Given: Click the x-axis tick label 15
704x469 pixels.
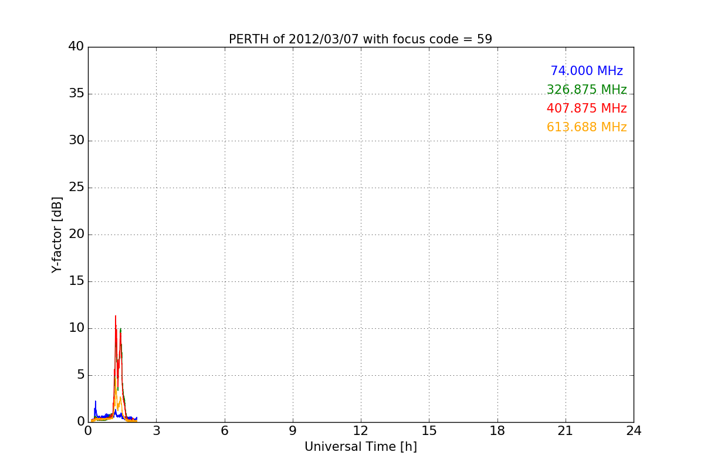Looking at the screenshot, I should click(x=429, y=431).
